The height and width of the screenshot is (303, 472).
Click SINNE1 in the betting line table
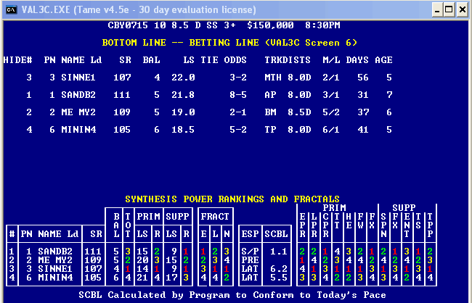coord(78,78)
